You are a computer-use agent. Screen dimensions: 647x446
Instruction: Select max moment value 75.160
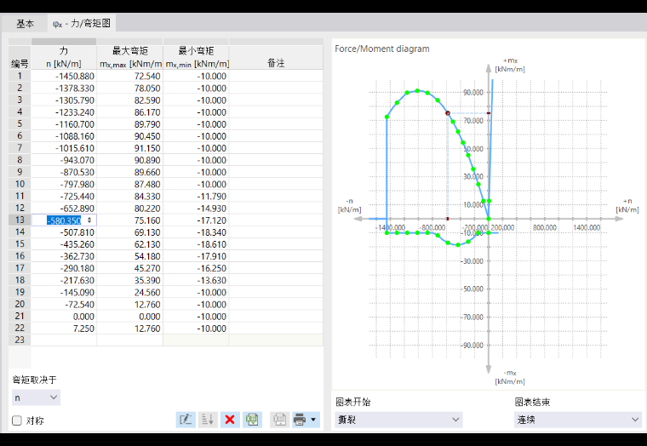click(x=130, y=220)
